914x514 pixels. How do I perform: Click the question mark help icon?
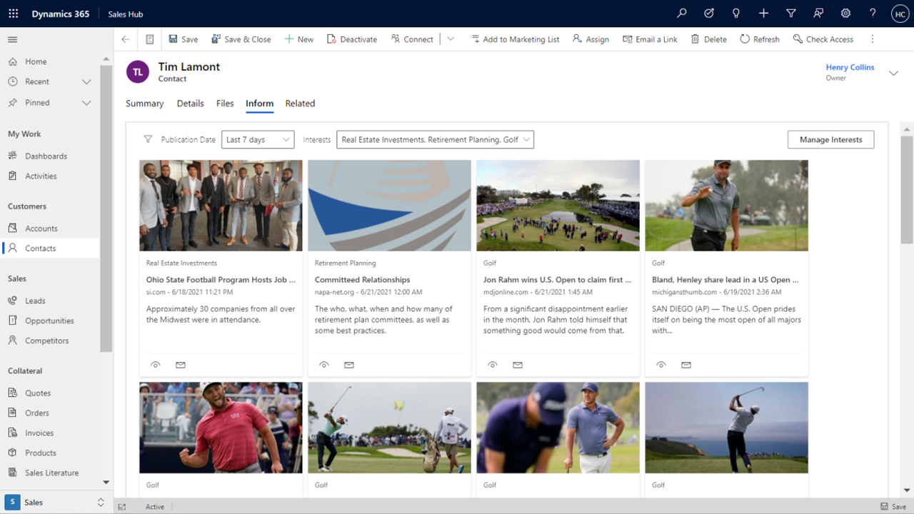coord(873,14)
